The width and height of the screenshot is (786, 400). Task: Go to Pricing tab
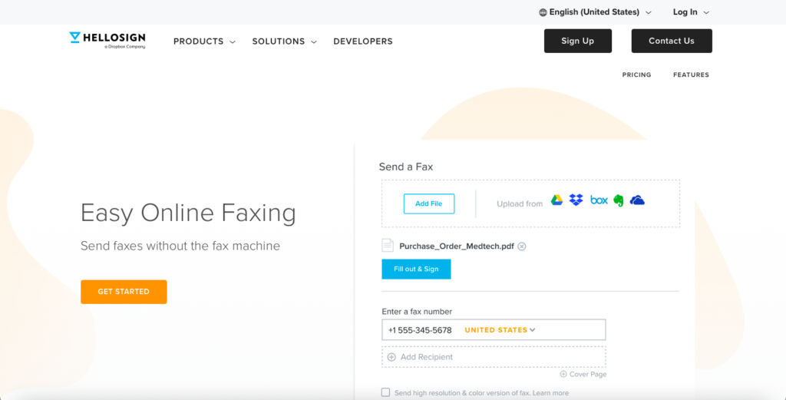pos(636,74)
